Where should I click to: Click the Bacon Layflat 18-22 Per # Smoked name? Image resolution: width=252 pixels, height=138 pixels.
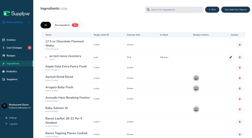point(64,121)
